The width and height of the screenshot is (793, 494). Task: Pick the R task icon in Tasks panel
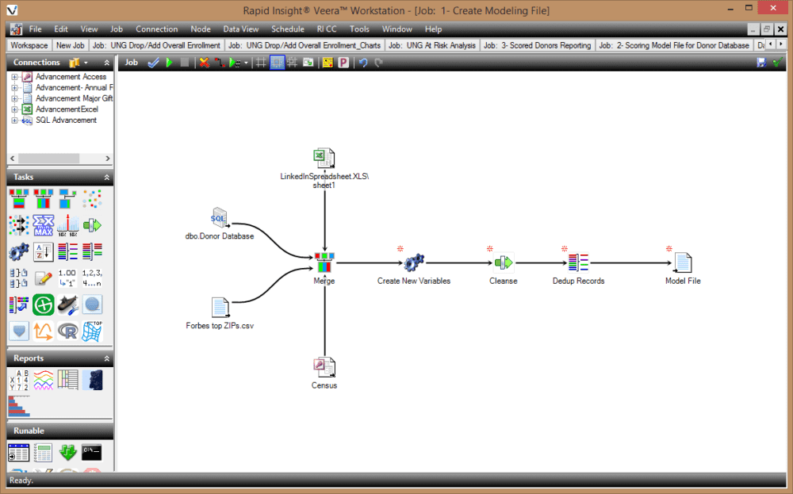click(68, 331)
